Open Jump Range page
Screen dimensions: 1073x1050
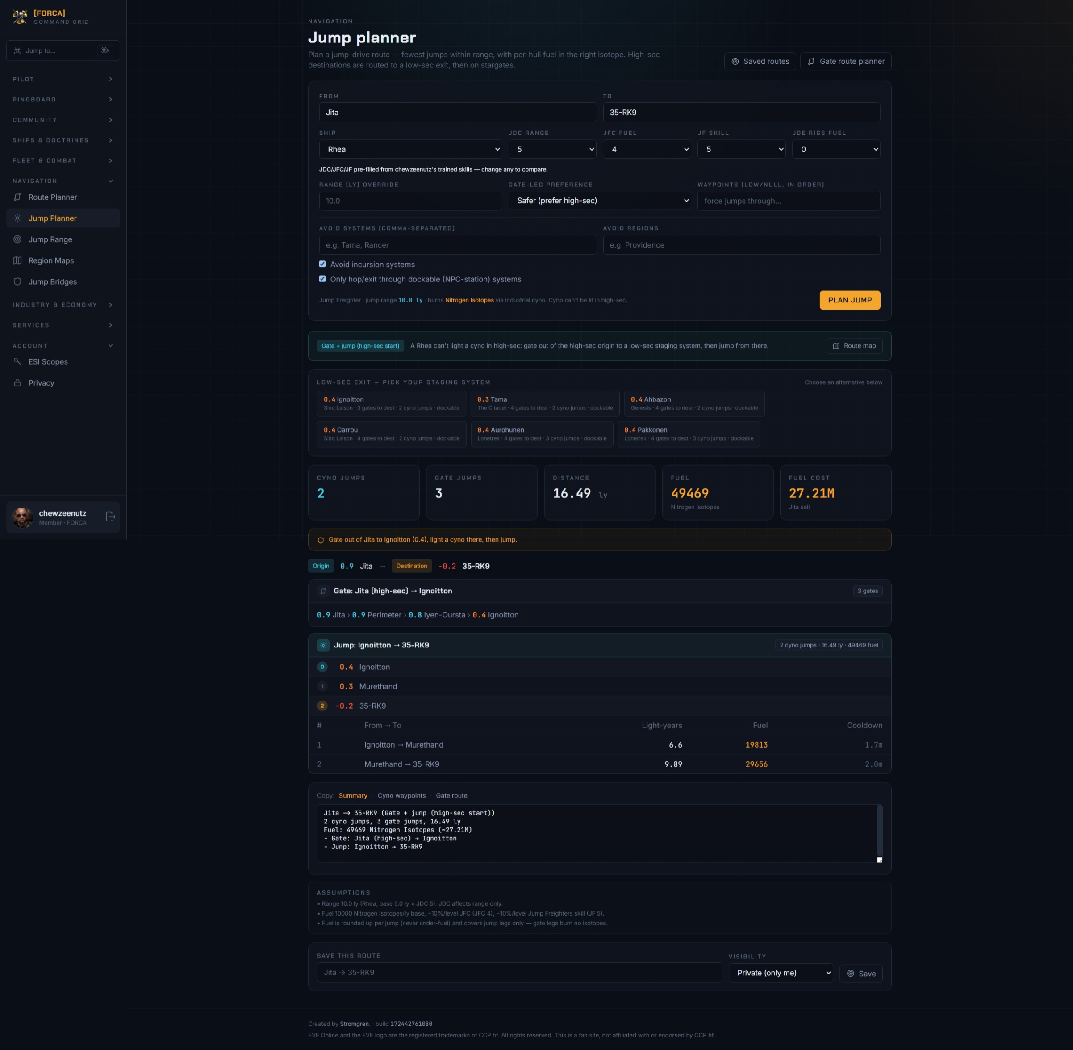pyautogui.click(x=63, y=239)
